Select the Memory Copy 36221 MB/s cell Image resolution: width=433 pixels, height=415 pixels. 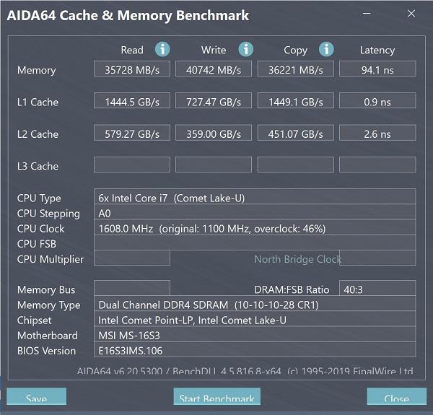[295, 69]
